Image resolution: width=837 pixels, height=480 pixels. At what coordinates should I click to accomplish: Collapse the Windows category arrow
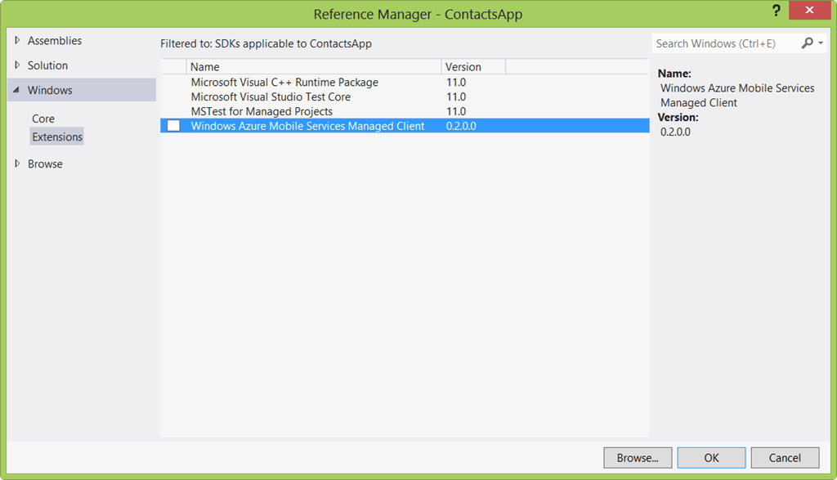(x=16, y=90)
